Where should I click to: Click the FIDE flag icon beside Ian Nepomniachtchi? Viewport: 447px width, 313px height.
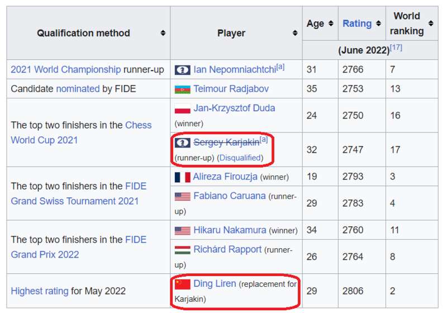click(x=183, y=70)
